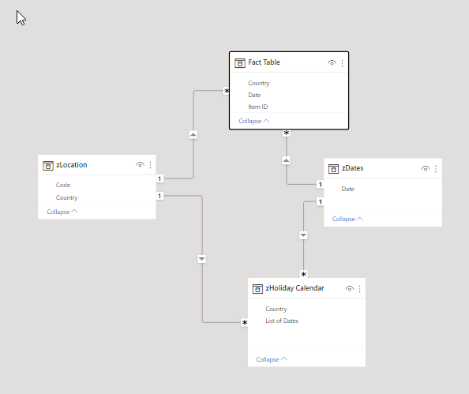Toggle zDates visibility eye icon
The width and height of the screenshot is (469, 394).
(x=426, y=169)
